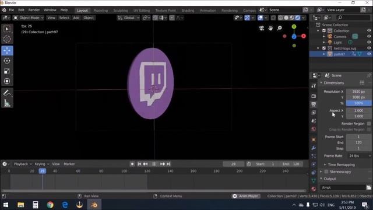
Task: Toggle visibility eye for Camera
Action: (369, 36)
